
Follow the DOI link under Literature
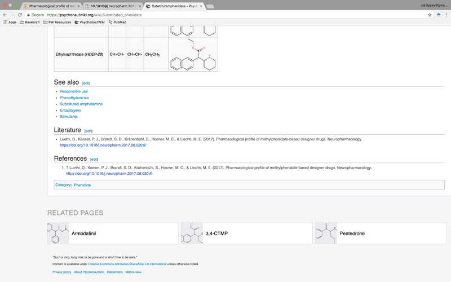(x=101, y=145)
